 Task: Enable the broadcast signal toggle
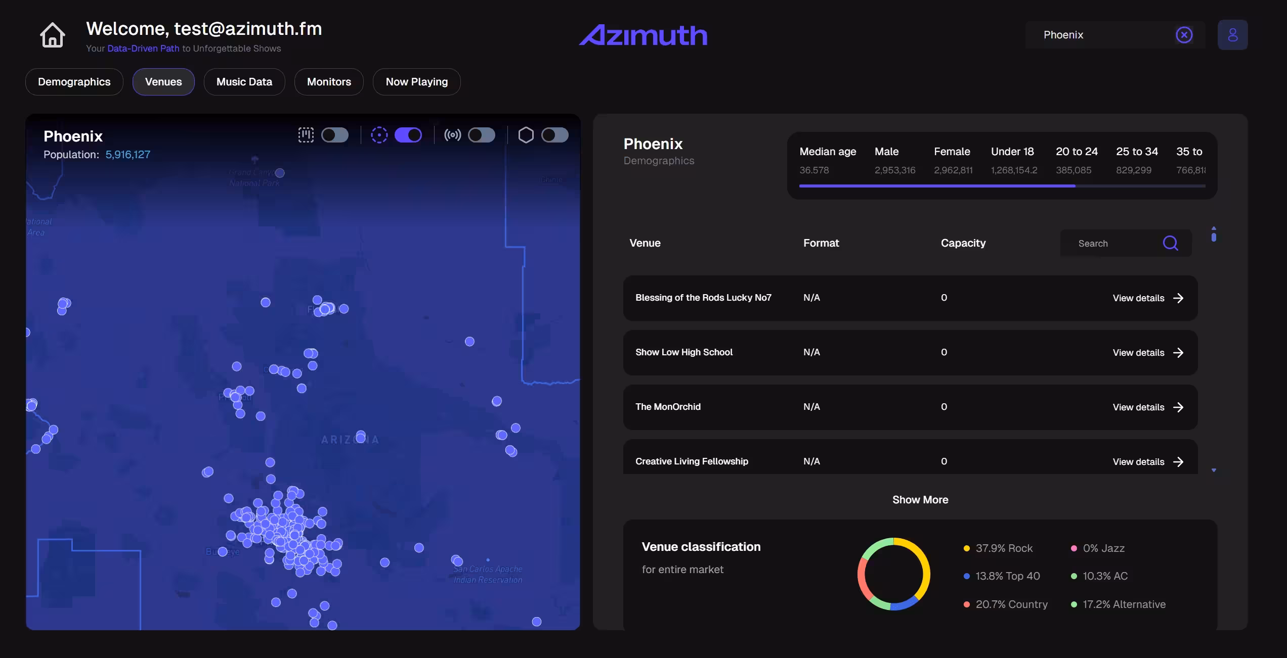[481, 135]
